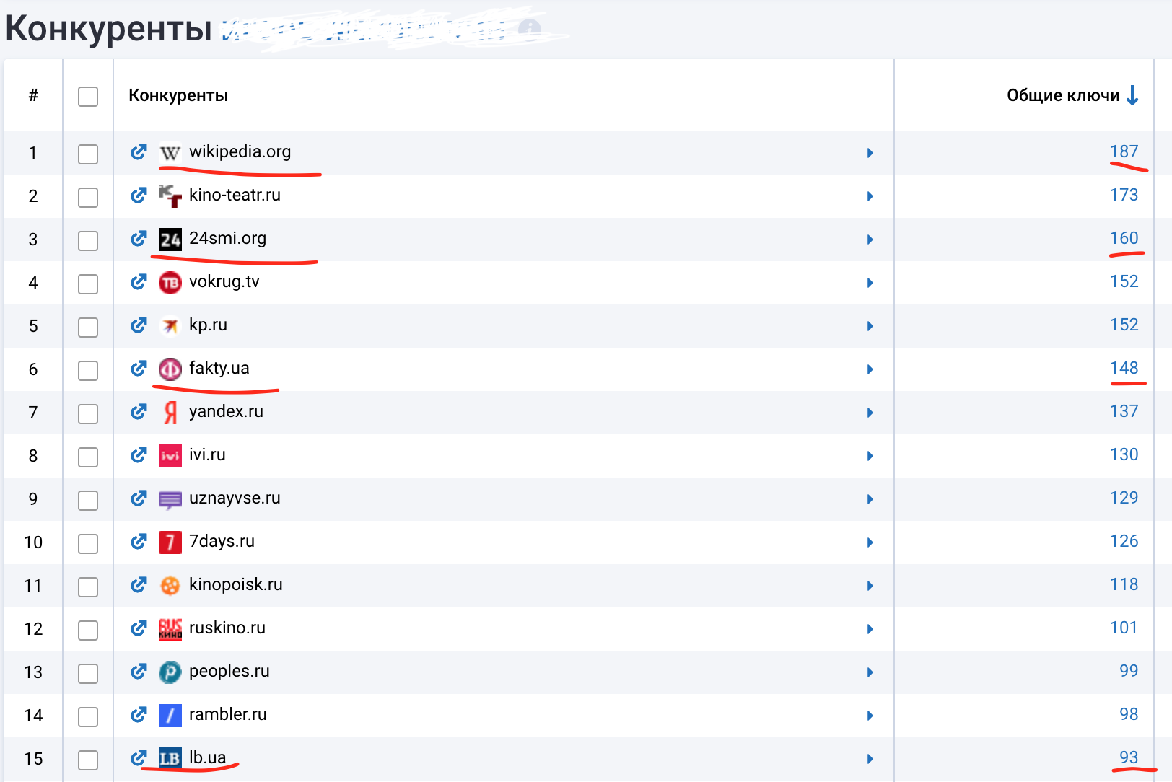
Task: Open external link icon for rambler.ru
Action: pos(139,715)
